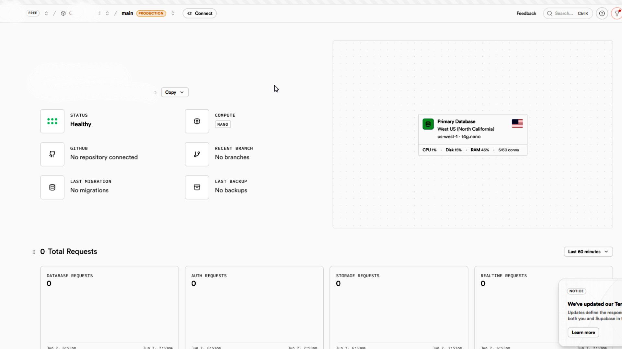Screen dimensions: 622x349
Task: Open the Recent Branch icon tile
Action: pos(197,154)
